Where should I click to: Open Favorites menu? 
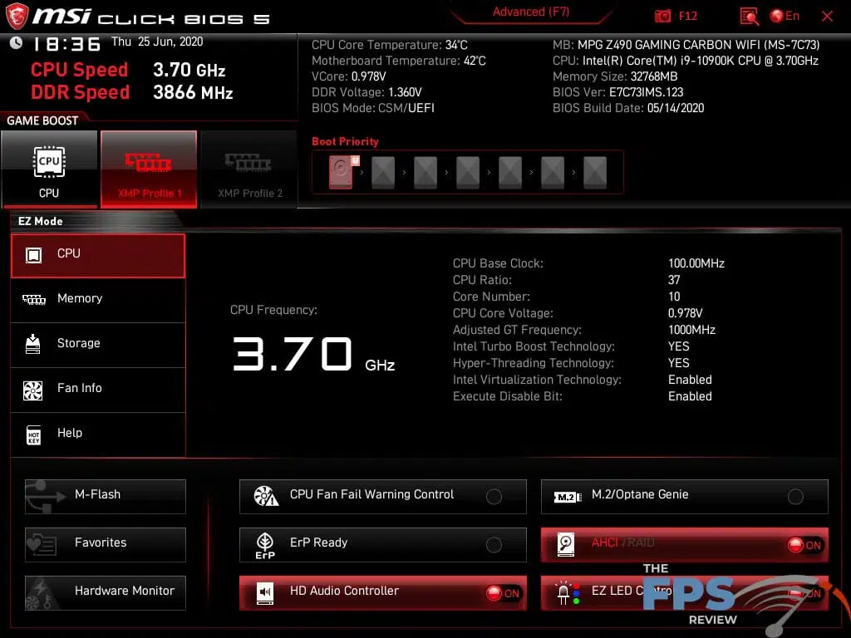pos(106,545)
